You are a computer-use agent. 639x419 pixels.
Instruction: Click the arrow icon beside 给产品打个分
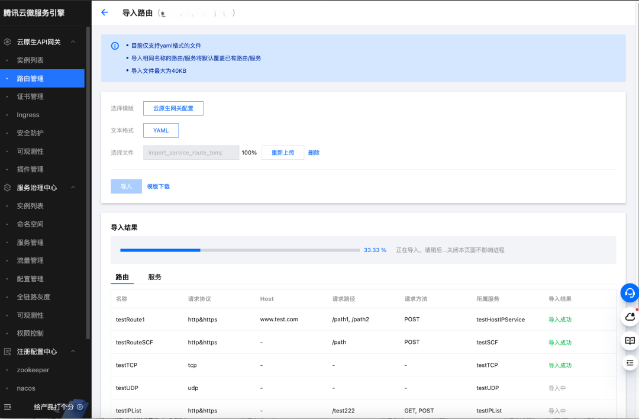tap(80, 407)
